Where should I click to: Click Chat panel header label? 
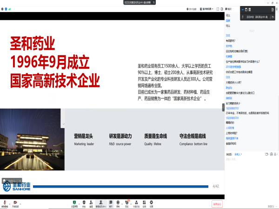point(228,9)
